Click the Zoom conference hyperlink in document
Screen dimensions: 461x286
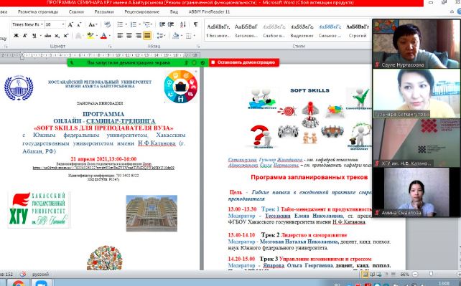[103, 168]
